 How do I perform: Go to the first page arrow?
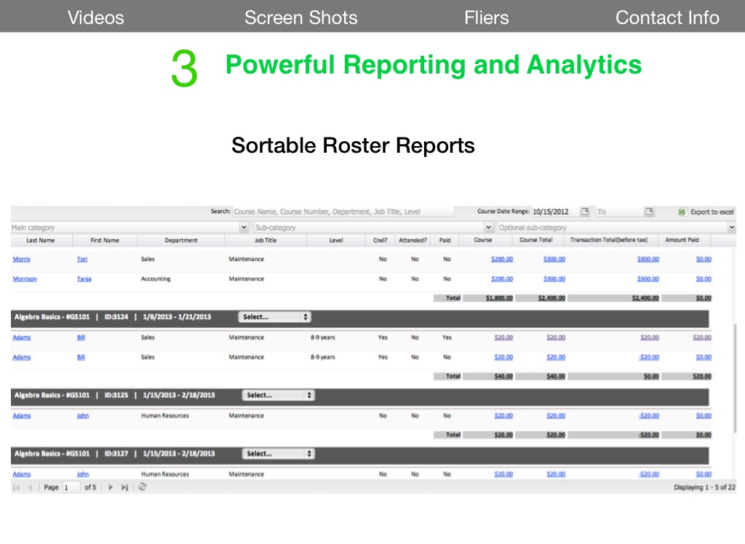tap(17, 487)
